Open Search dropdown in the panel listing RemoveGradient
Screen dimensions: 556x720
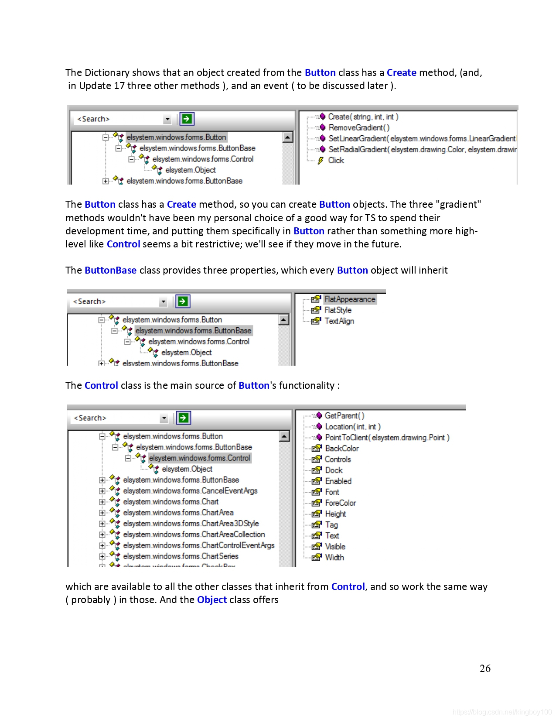[167, 119]
